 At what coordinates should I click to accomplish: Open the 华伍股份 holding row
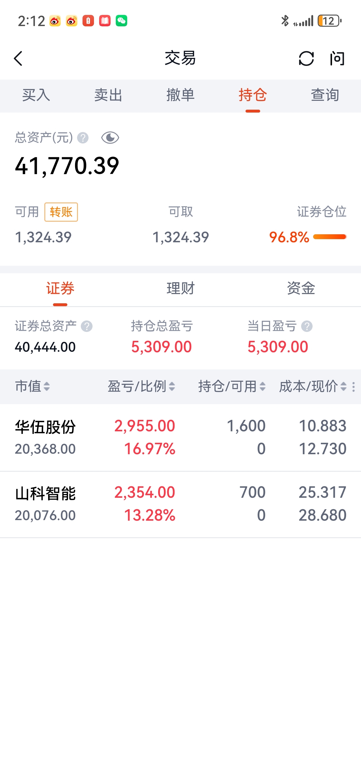pyautogui.click(x=180, y=437)
